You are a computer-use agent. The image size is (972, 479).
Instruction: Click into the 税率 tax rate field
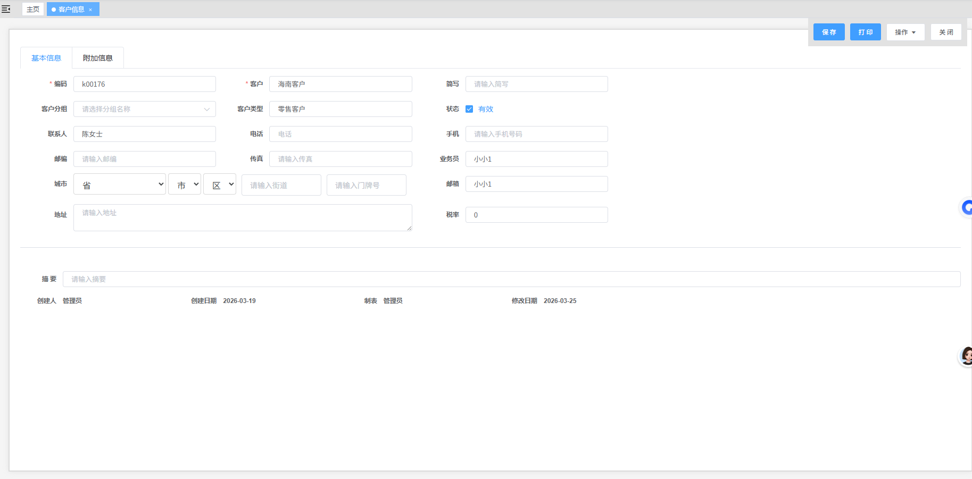536,215
